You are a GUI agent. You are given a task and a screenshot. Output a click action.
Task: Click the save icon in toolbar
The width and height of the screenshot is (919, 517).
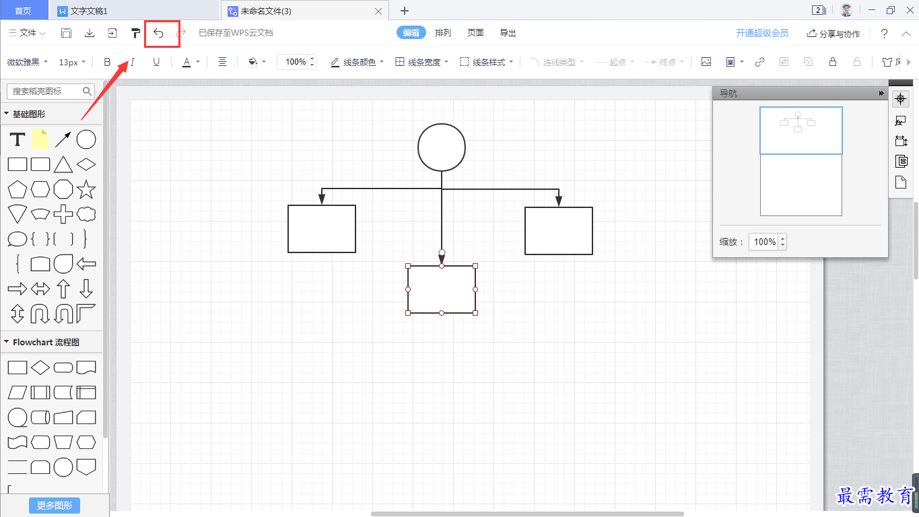(67, 33)
